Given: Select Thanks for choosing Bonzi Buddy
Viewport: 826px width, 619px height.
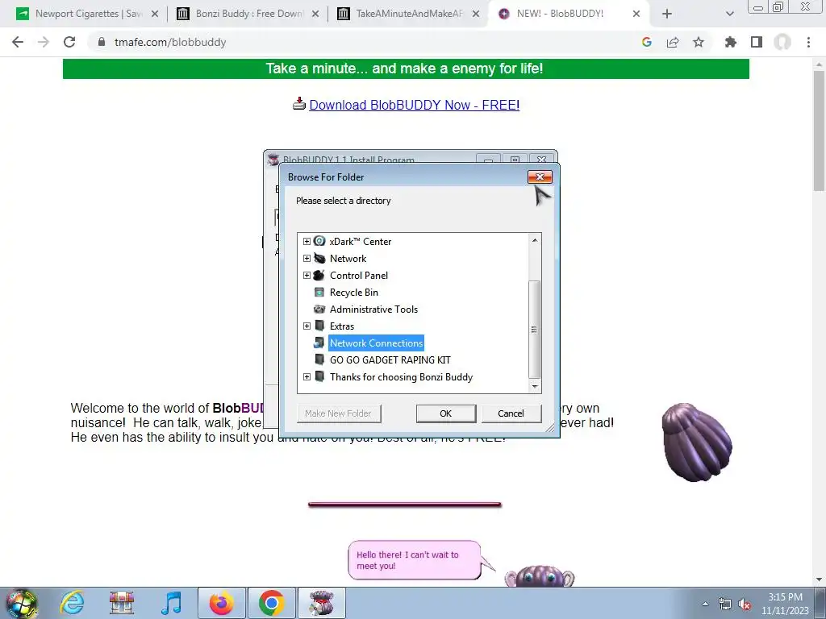Looking at the screenshot, I should (401, 377).
